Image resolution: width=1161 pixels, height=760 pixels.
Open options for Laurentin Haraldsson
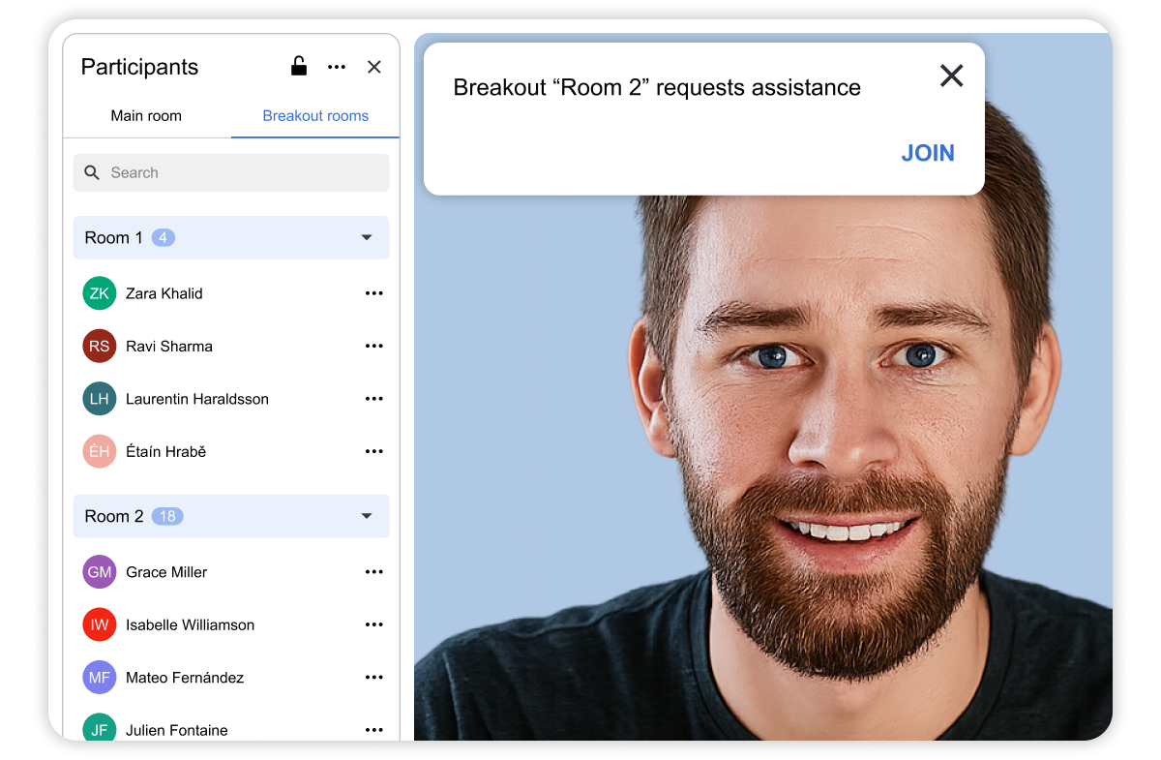click(x=374, y=399)
